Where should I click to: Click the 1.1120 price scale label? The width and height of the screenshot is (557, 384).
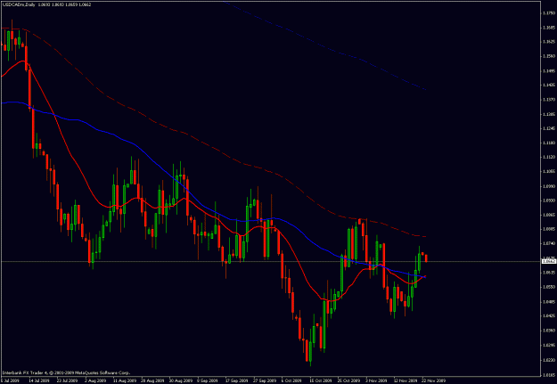pos(549,157)
